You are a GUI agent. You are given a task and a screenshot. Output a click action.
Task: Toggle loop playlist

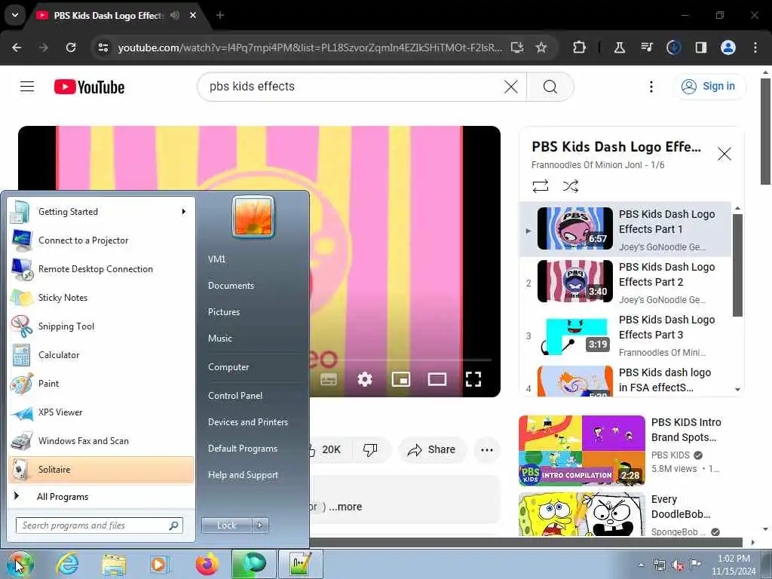(x=540, y=186)
